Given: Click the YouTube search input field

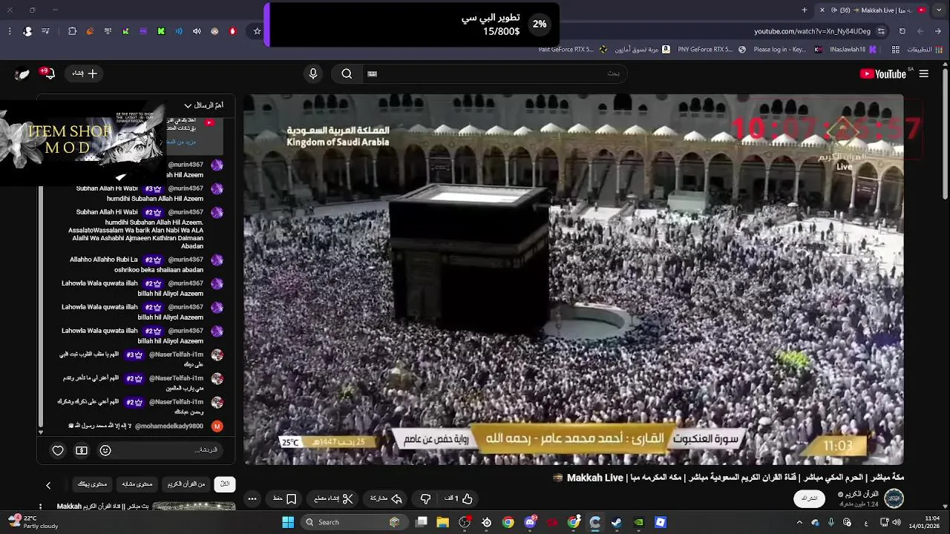Looking at the screenshot, I should click(494, 73).
